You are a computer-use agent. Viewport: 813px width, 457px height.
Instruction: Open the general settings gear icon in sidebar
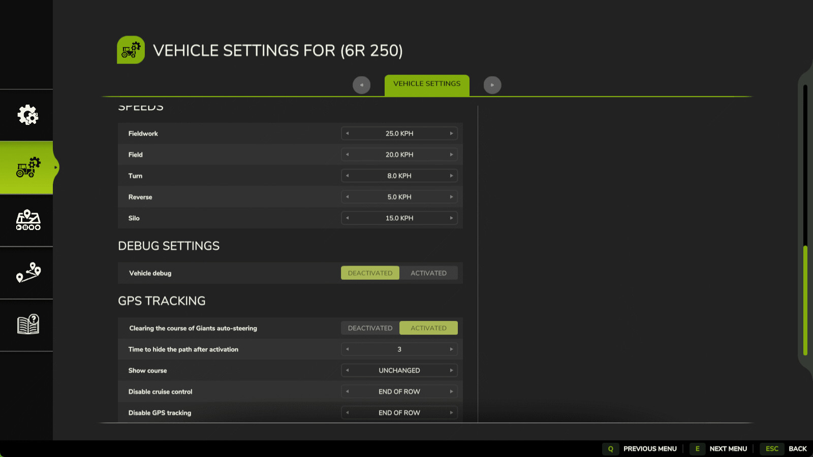click(27, 114)
